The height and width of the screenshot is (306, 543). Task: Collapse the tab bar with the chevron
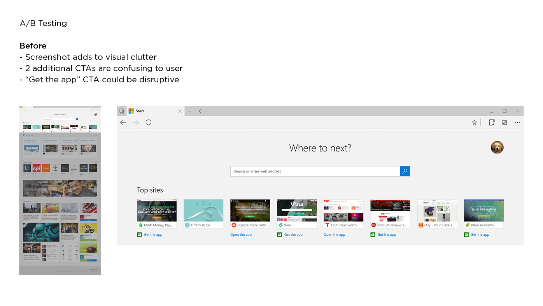click(x=200, y=111)
